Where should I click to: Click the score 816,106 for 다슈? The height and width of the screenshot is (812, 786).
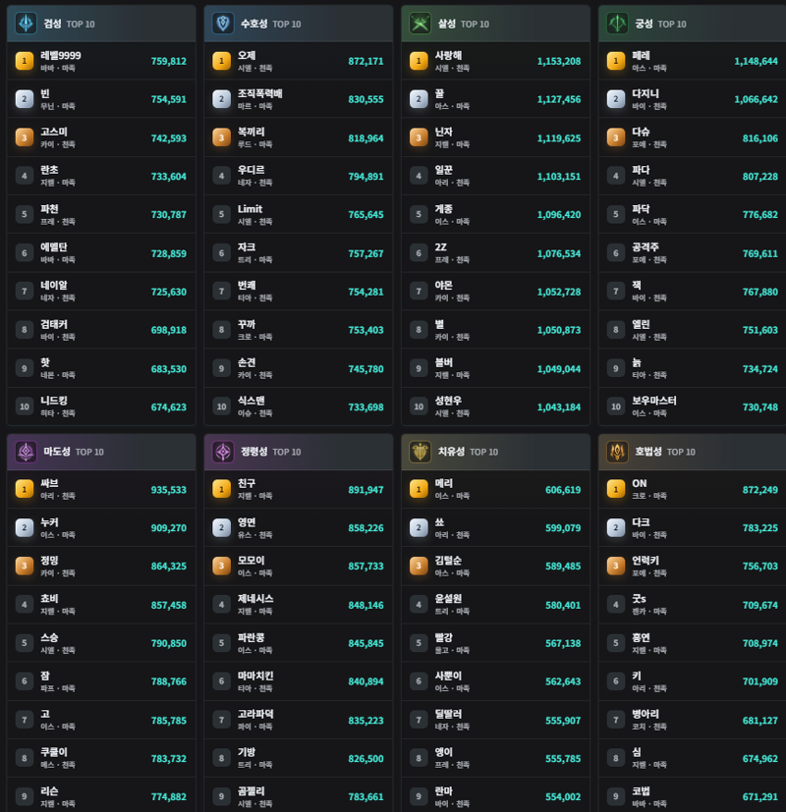(760, 138)
